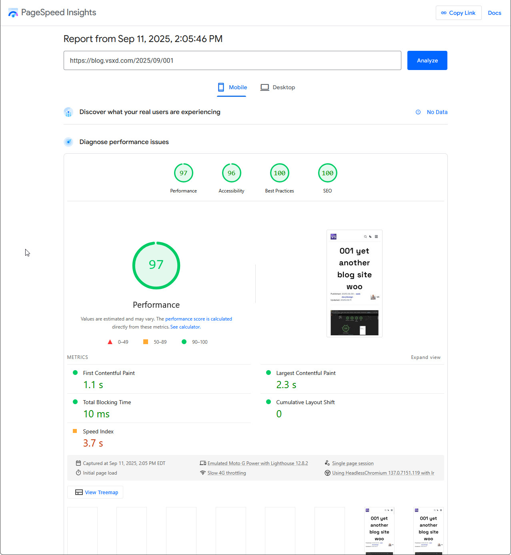511x555 pixels.
Task: Select the 100 SEO score gauge
Action: (328, 173)
